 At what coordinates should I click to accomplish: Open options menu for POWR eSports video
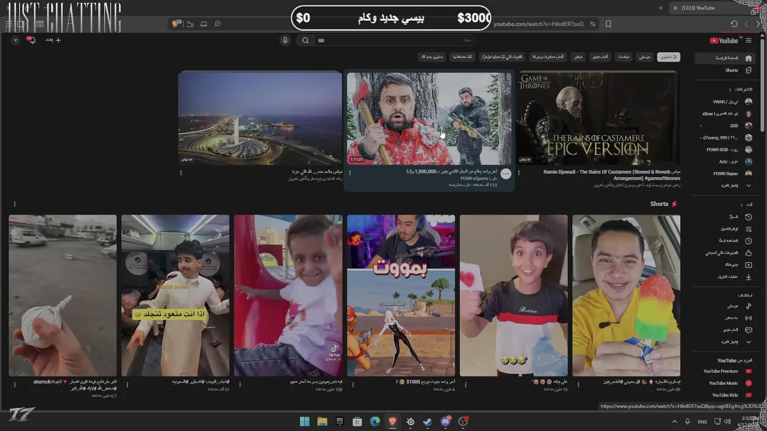[x=350, y=173]
